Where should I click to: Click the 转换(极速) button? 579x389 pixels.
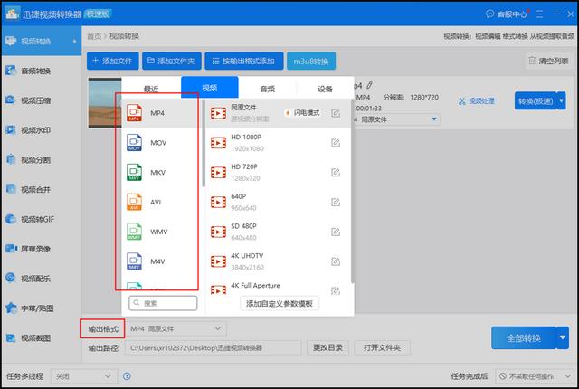click(536, 100)
